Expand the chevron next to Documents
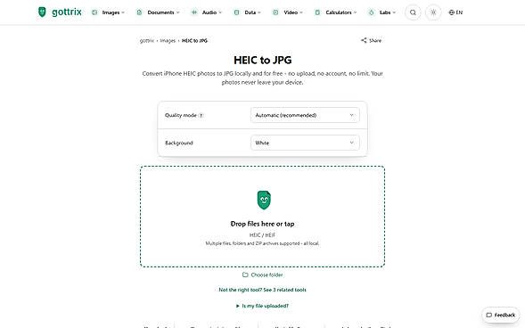Image resolution: width=525 pixels, height=328 pixels. (x=177, y=12)
